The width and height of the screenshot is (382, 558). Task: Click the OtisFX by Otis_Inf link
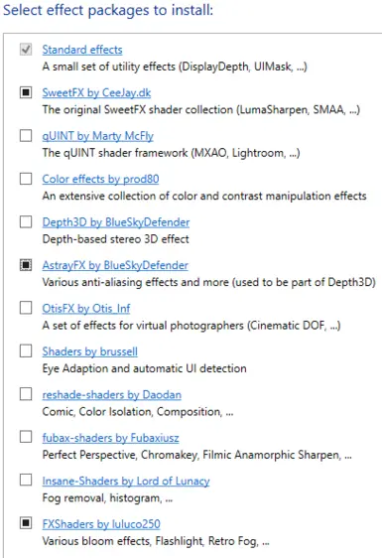point(86,308)
